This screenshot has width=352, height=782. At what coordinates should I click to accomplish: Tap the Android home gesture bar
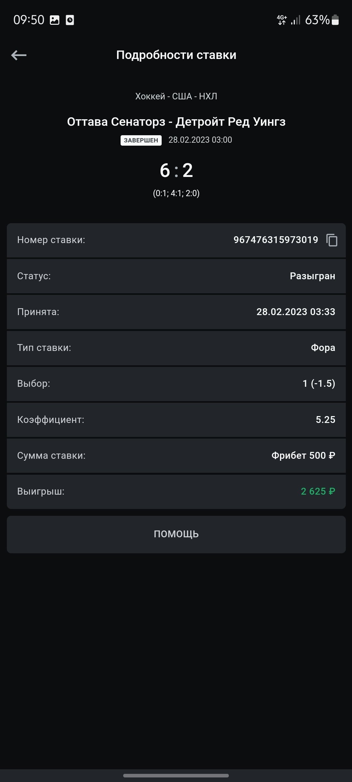(176, 775)
